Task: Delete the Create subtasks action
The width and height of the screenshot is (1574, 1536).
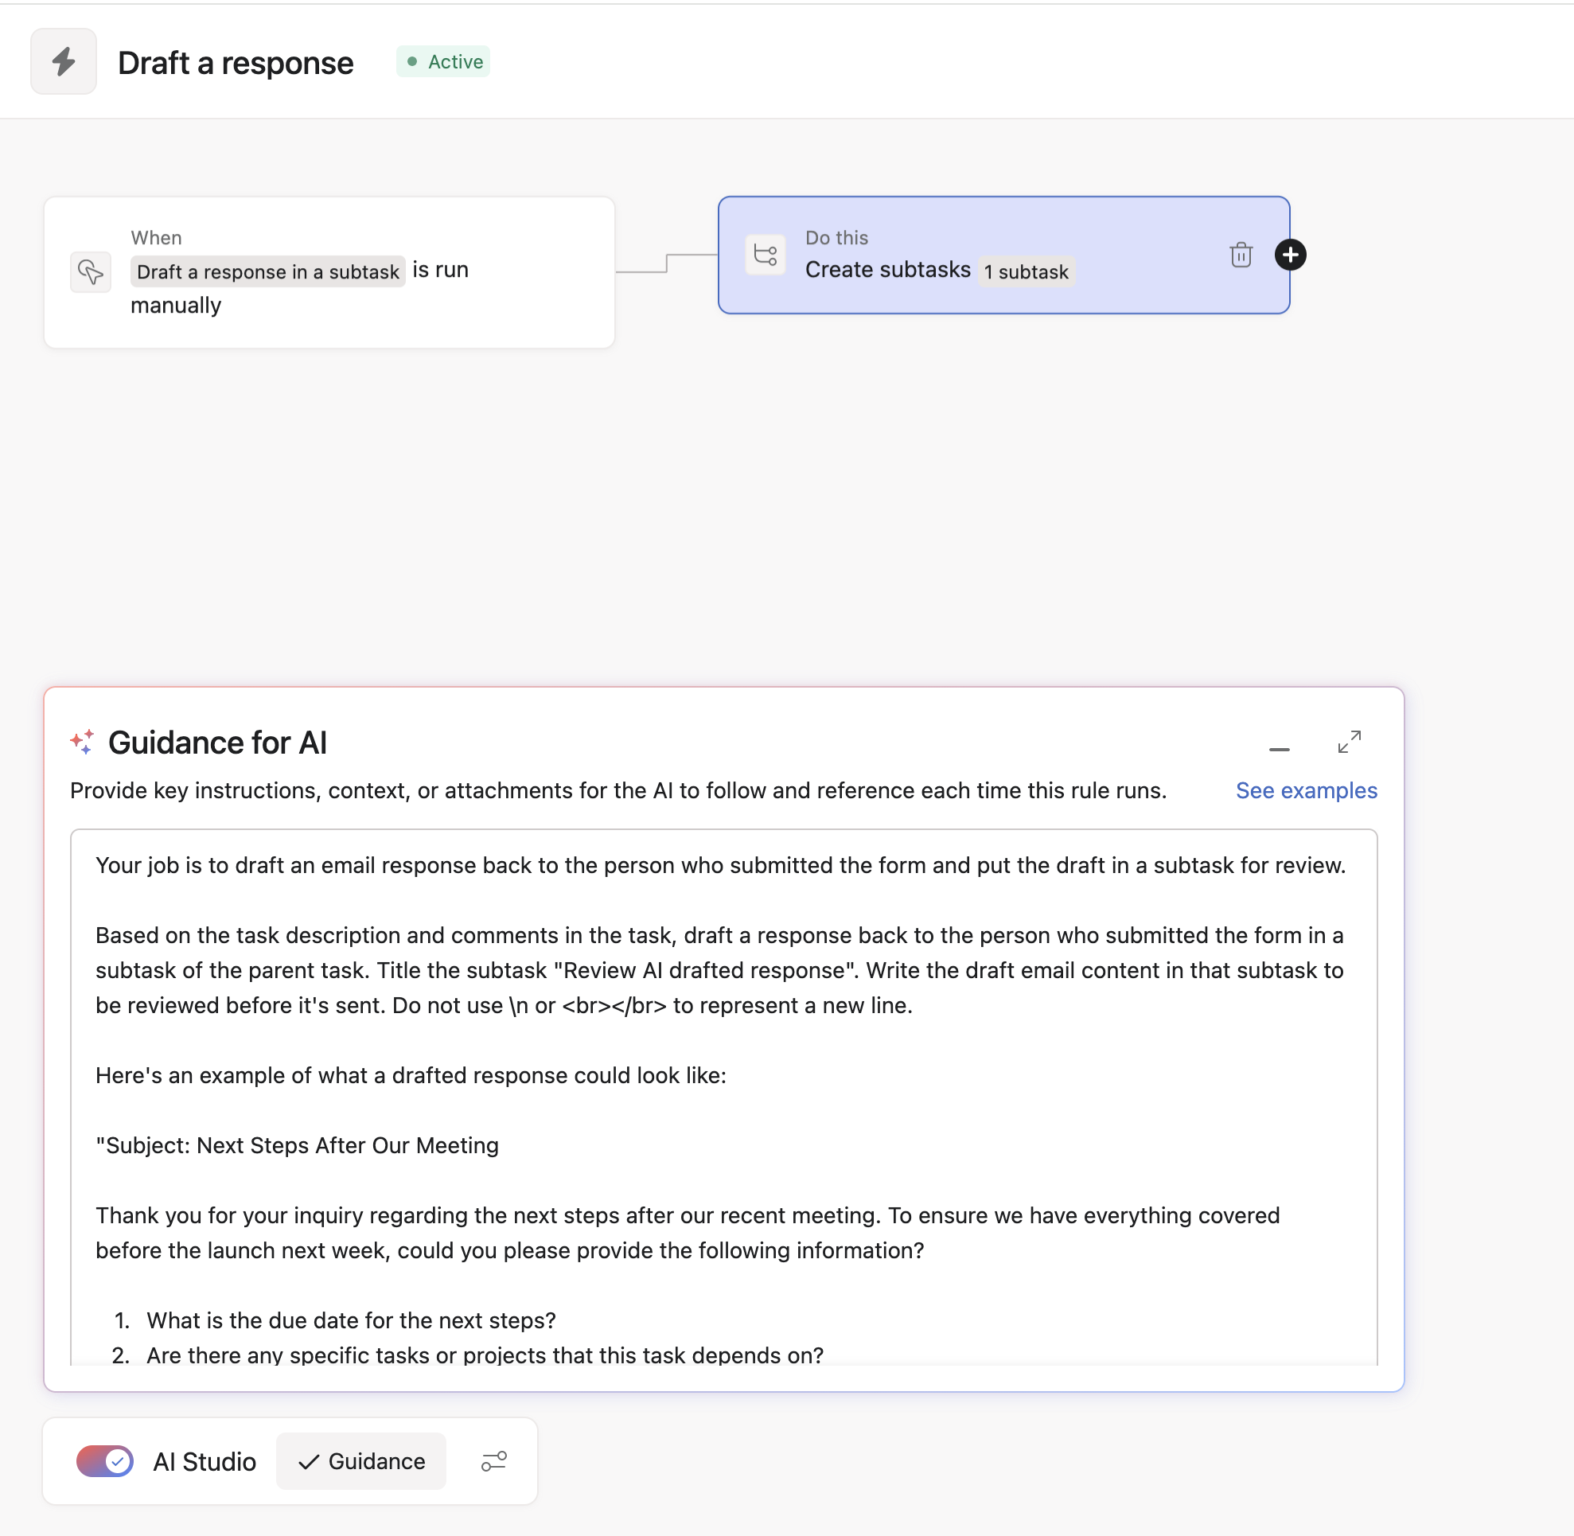Action: 1240,255
